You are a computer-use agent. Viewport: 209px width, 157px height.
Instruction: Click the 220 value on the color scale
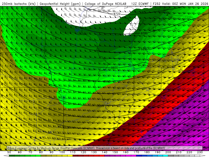189,152
